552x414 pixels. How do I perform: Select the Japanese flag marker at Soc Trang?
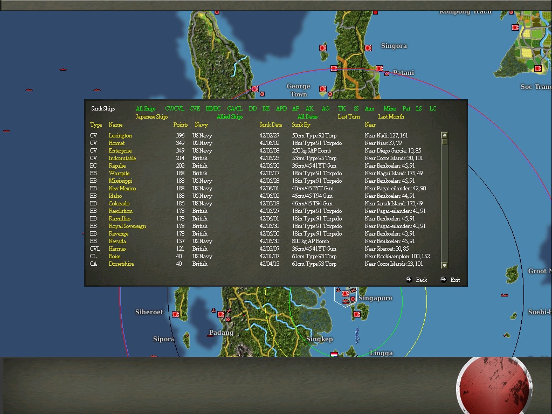click(538, 68)
